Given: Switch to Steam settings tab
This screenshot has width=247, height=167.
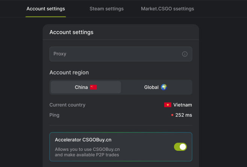Looking at the screenshot, I should tap(106, 9).
